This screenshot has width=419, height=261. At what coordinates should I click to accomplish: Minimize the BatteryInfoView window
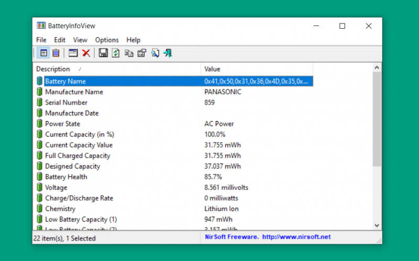316,26
